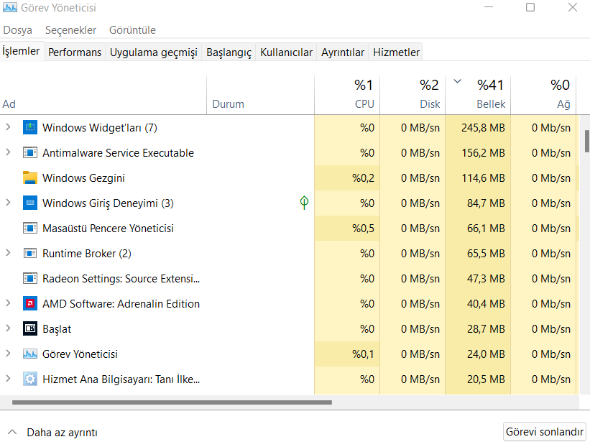Click the Antimalware Service Executable icon
The height and width of the screenshot is (447, 590).
pos(29,153)
